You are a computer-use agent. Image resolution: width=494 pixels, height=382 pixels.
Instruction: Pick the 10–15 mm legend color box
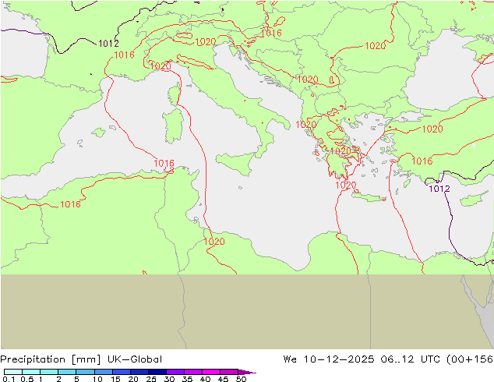tap(103, 372)
